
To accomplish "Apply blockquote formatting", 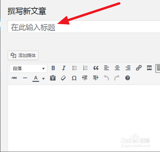I will click(x=96, y=68).
